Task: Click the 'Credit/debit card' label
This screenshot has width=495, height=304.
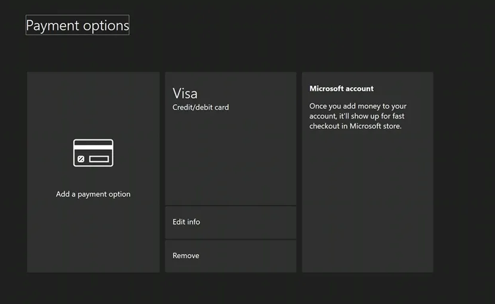Action: point(201,107)
